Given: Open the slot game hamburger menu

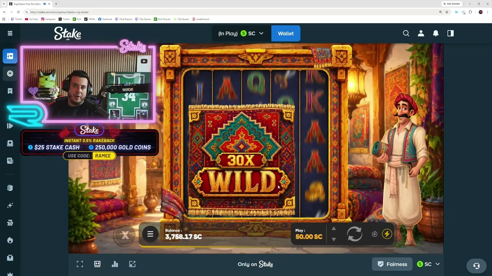Looking at the screenshot, I should (150, 234).
